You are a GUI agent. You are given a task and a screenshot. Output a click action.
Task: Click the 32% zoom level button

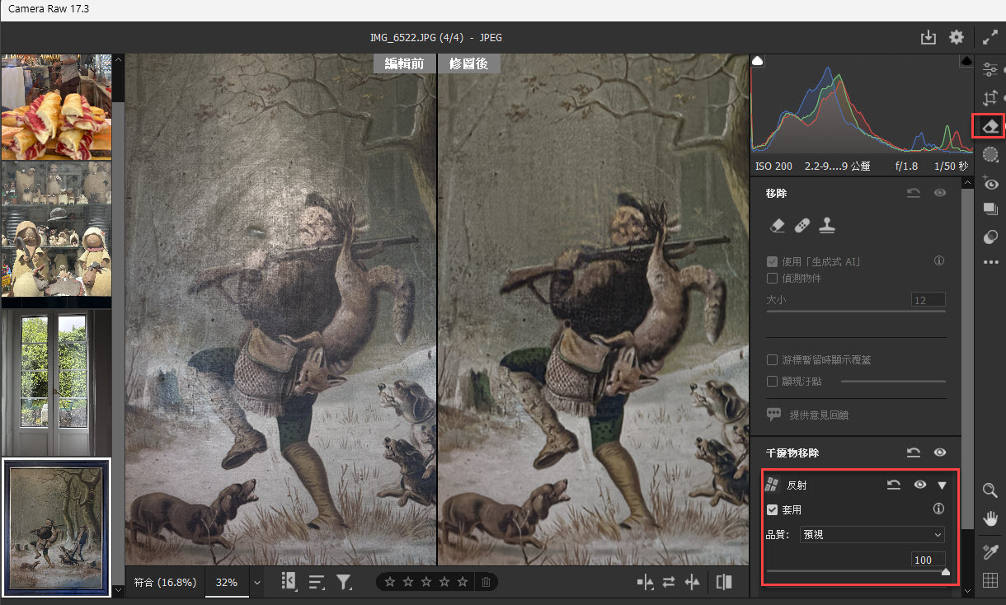[x=227, y=582]
